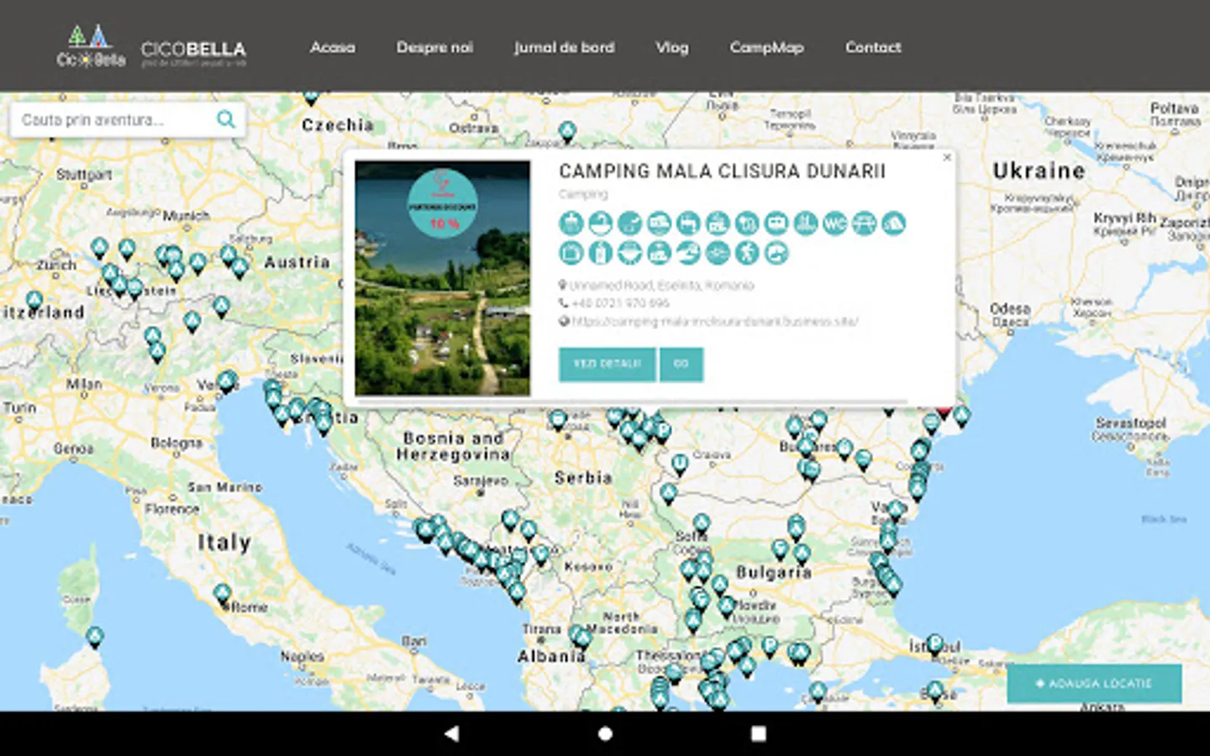
Task: Tap the Android home button
Action: click(x=605, y=733)
